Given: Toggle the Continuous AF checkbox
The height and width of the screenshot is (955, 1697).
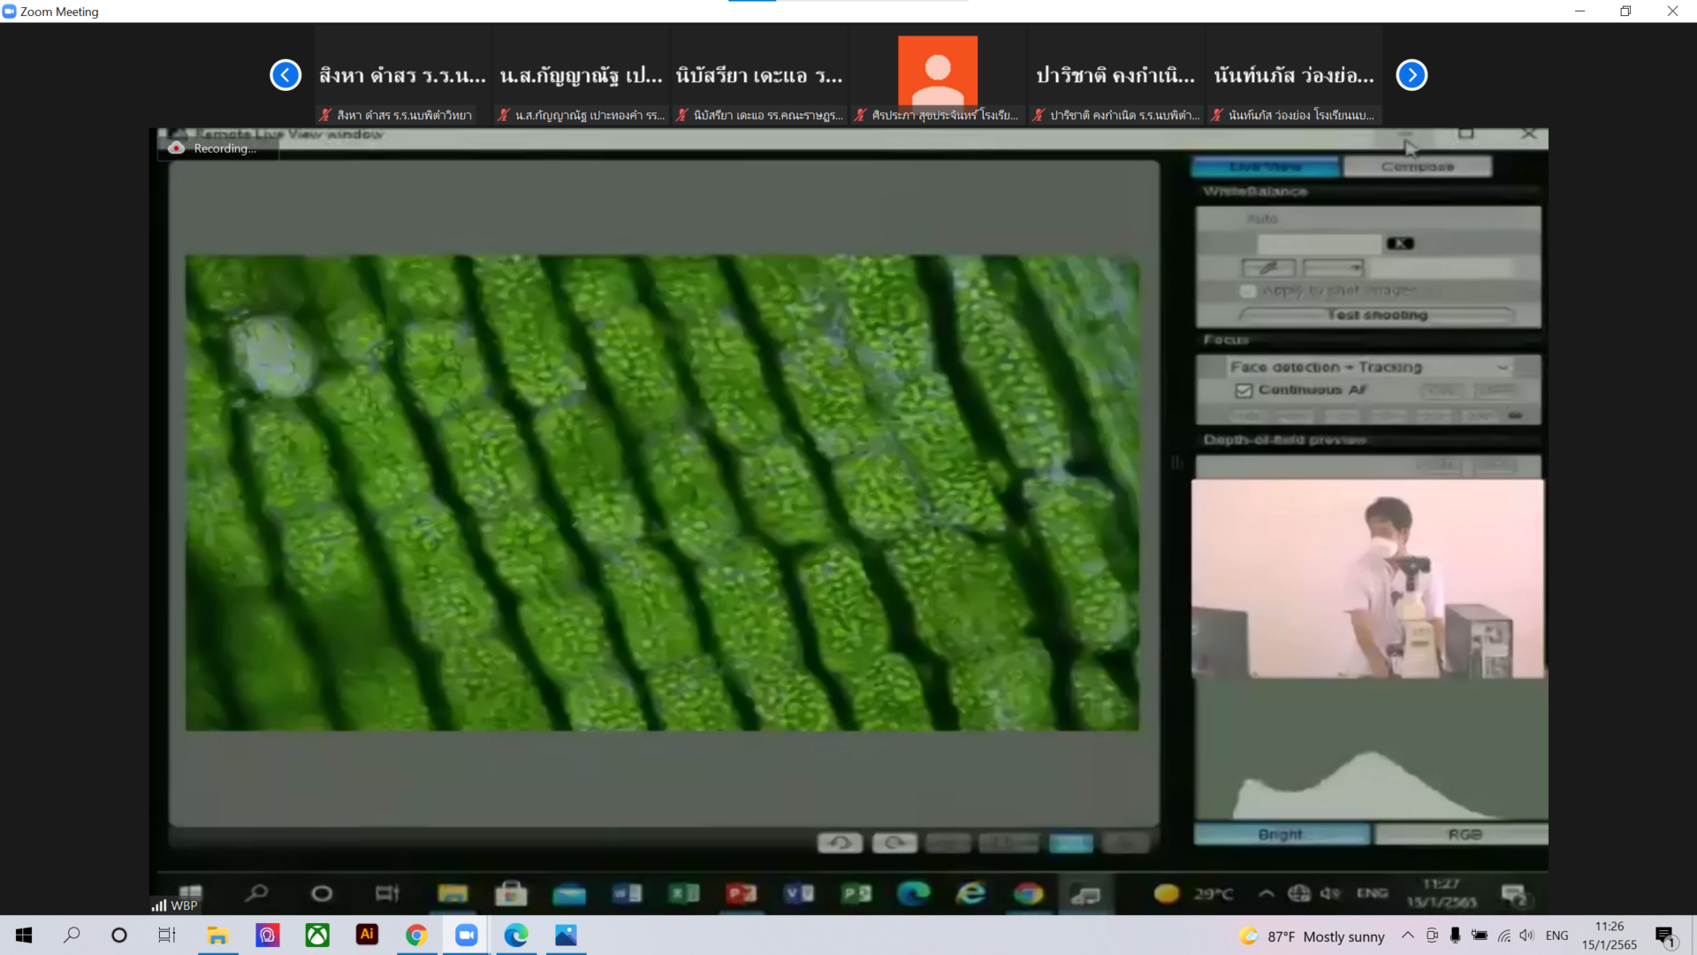Looking at the screenshot, I should [x=1244, y=390].
